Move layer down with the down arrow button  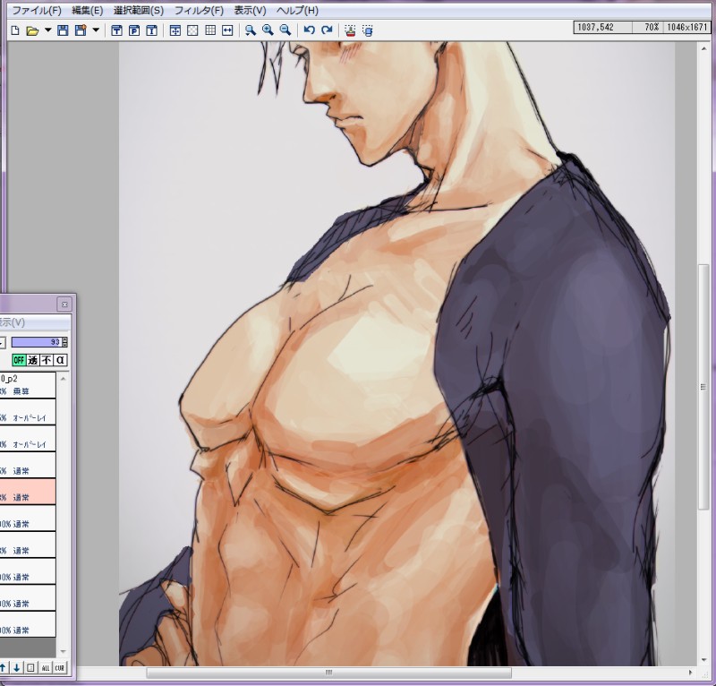17,668
